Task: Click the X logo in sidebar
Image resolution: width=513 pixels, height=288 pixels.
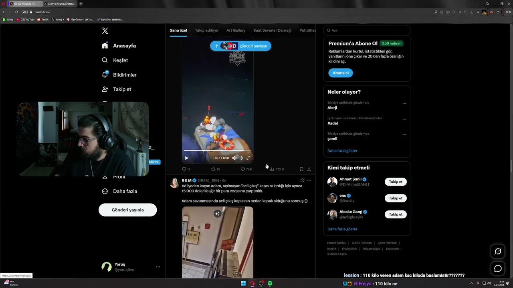Action: coord(105,31)
